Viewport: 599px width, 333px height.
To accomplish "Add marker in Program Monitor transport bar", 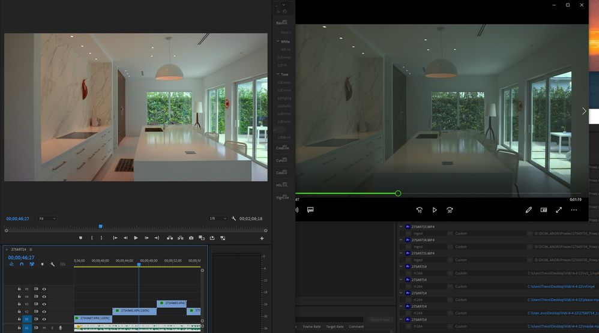I will [x=80, y=238].
